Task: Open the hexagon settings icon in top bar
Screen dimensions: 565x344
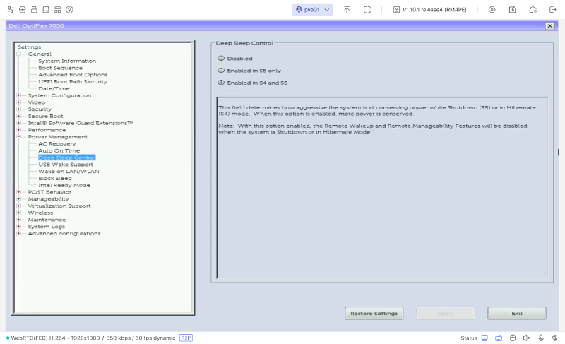Action: 492,10
